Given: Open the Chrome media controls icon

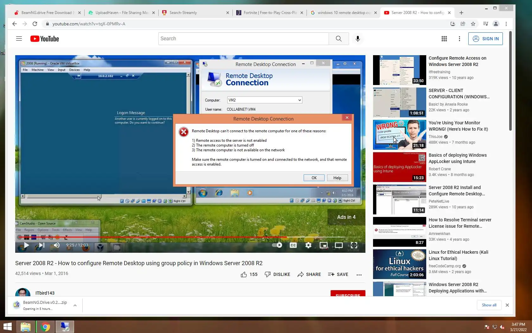Looking at the screenshot, I should (x=485, y=24).
